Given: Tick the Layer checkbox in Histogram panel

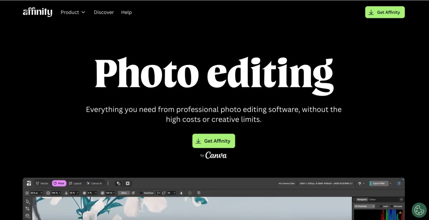Looking at the screenshot, I should [x=381, y=206].
